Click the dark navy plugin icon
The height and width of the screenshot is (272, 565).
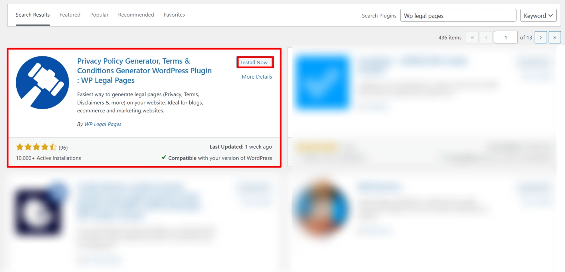tap(38, 212)
